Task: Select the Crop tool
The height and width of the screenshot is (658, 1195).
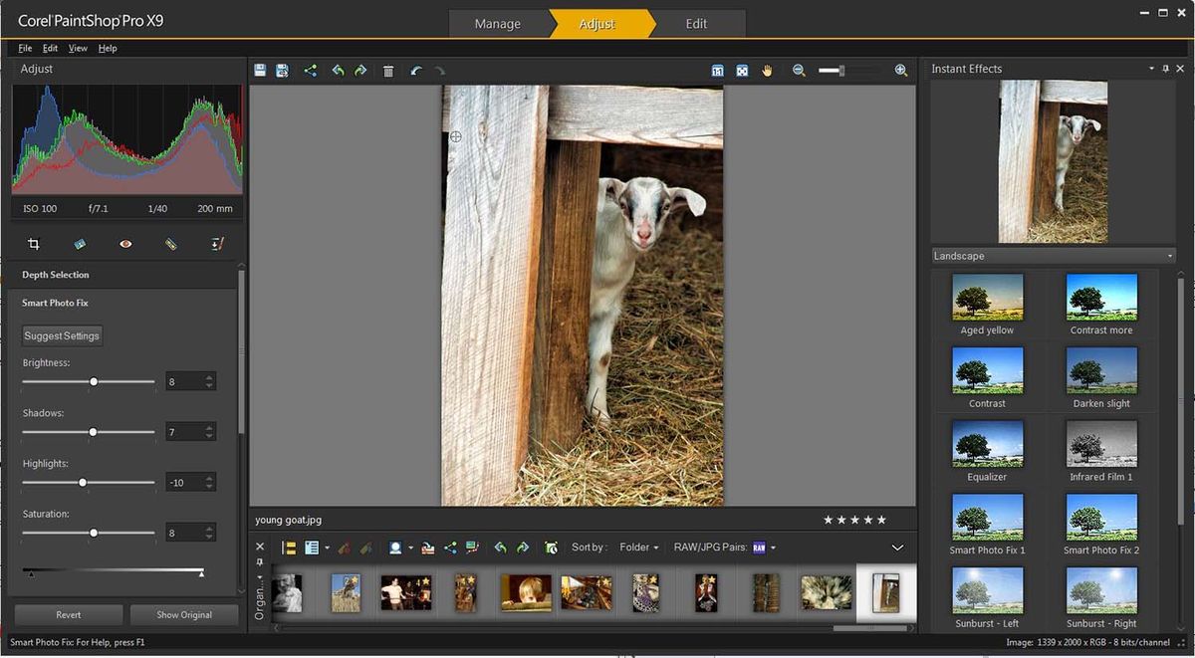Action: pyautogui.click(x=33, y=243)
